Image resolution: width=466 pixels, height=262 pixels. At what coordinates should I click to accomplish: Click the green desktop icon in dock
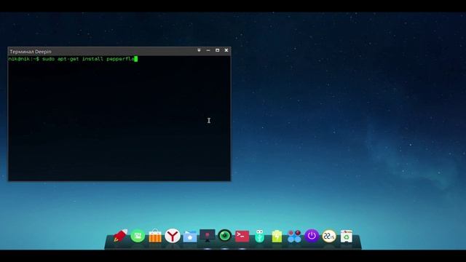[x=138, y=236]
